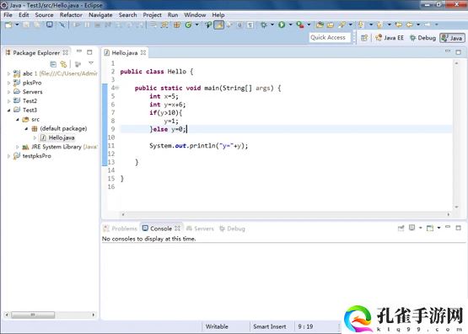
Task: Open the Back navigation history dropdown
Action: (418, 24)
